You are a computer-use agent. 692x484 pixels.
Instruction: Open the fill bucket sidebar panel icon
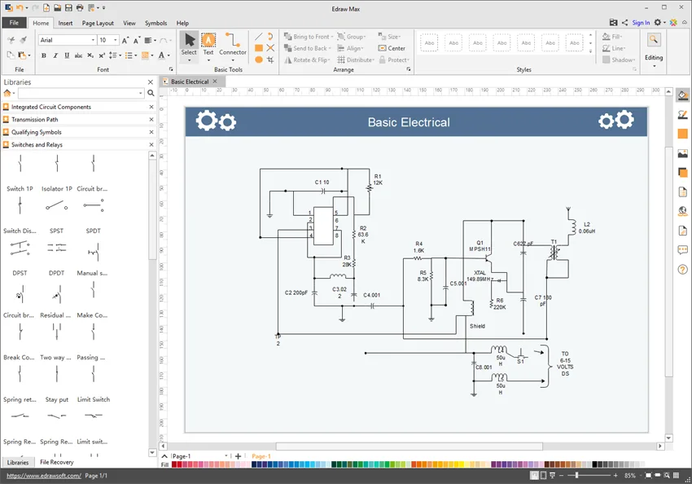tap(683, 95)
